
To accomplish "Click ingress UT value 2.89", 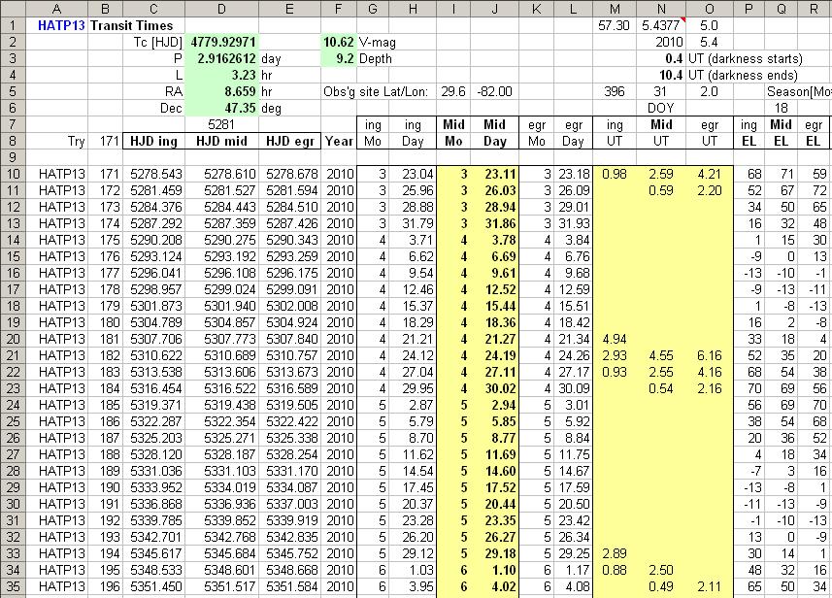I will [615, 553].
